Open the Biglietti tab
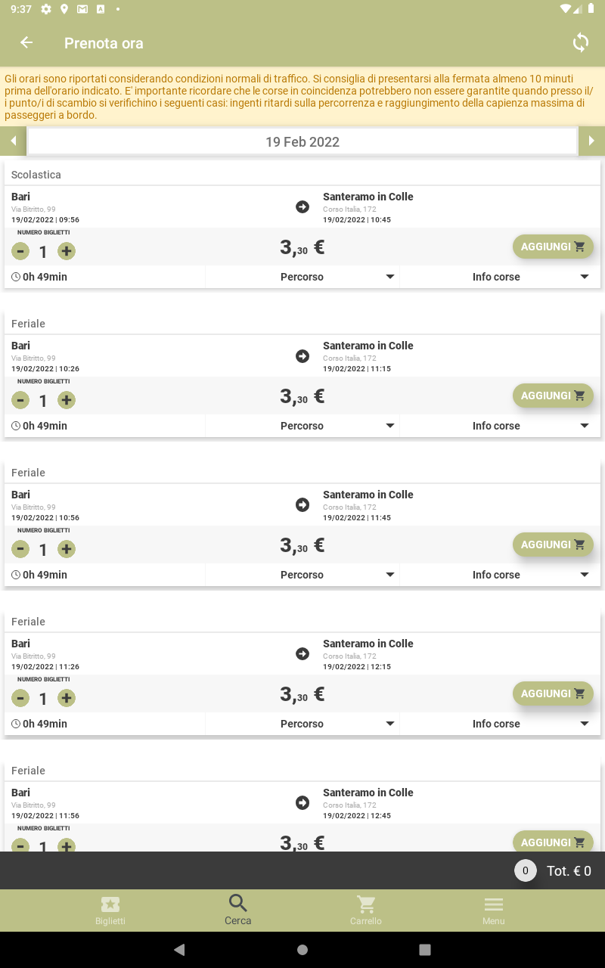The height and width of the screenshot is (968, 605). 110,911
